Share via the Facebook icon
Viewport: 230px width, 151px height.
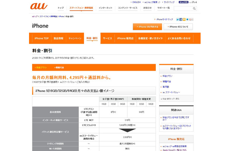pos(181,19)
